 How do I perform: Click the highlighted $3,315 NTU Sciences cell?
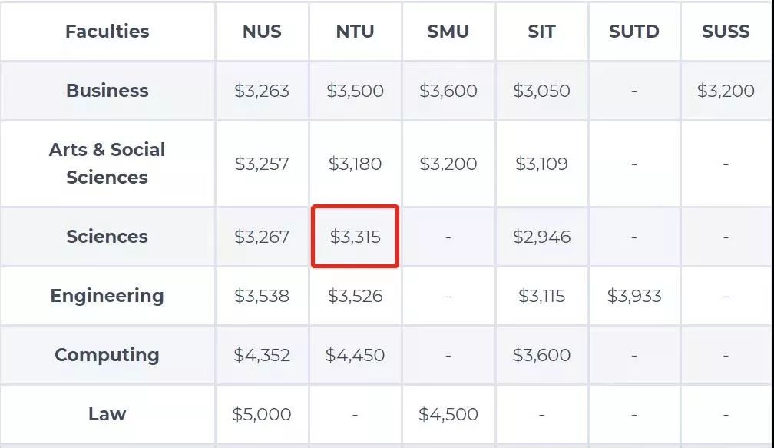click(355, 237)
